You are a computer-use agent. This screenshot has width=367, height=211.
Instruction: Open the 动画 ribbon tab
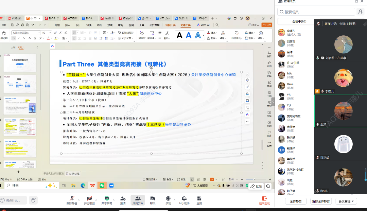click(x=100, y=25)
